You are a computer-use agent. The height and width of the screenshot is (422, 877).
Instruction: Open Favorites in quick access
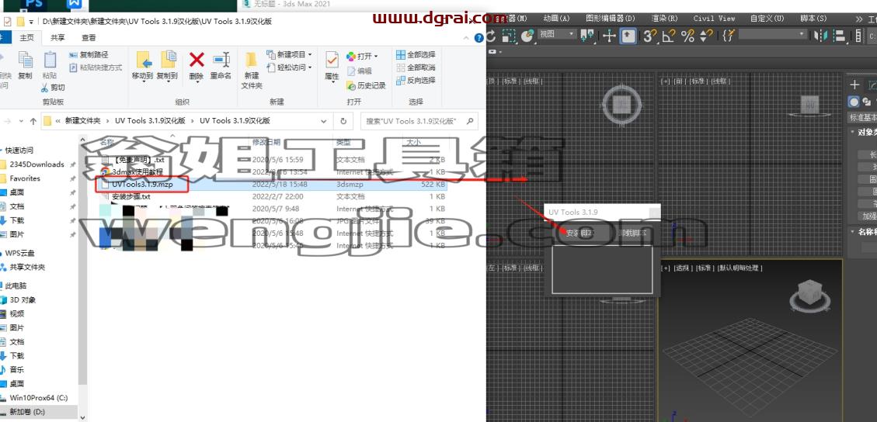(25, 178)
